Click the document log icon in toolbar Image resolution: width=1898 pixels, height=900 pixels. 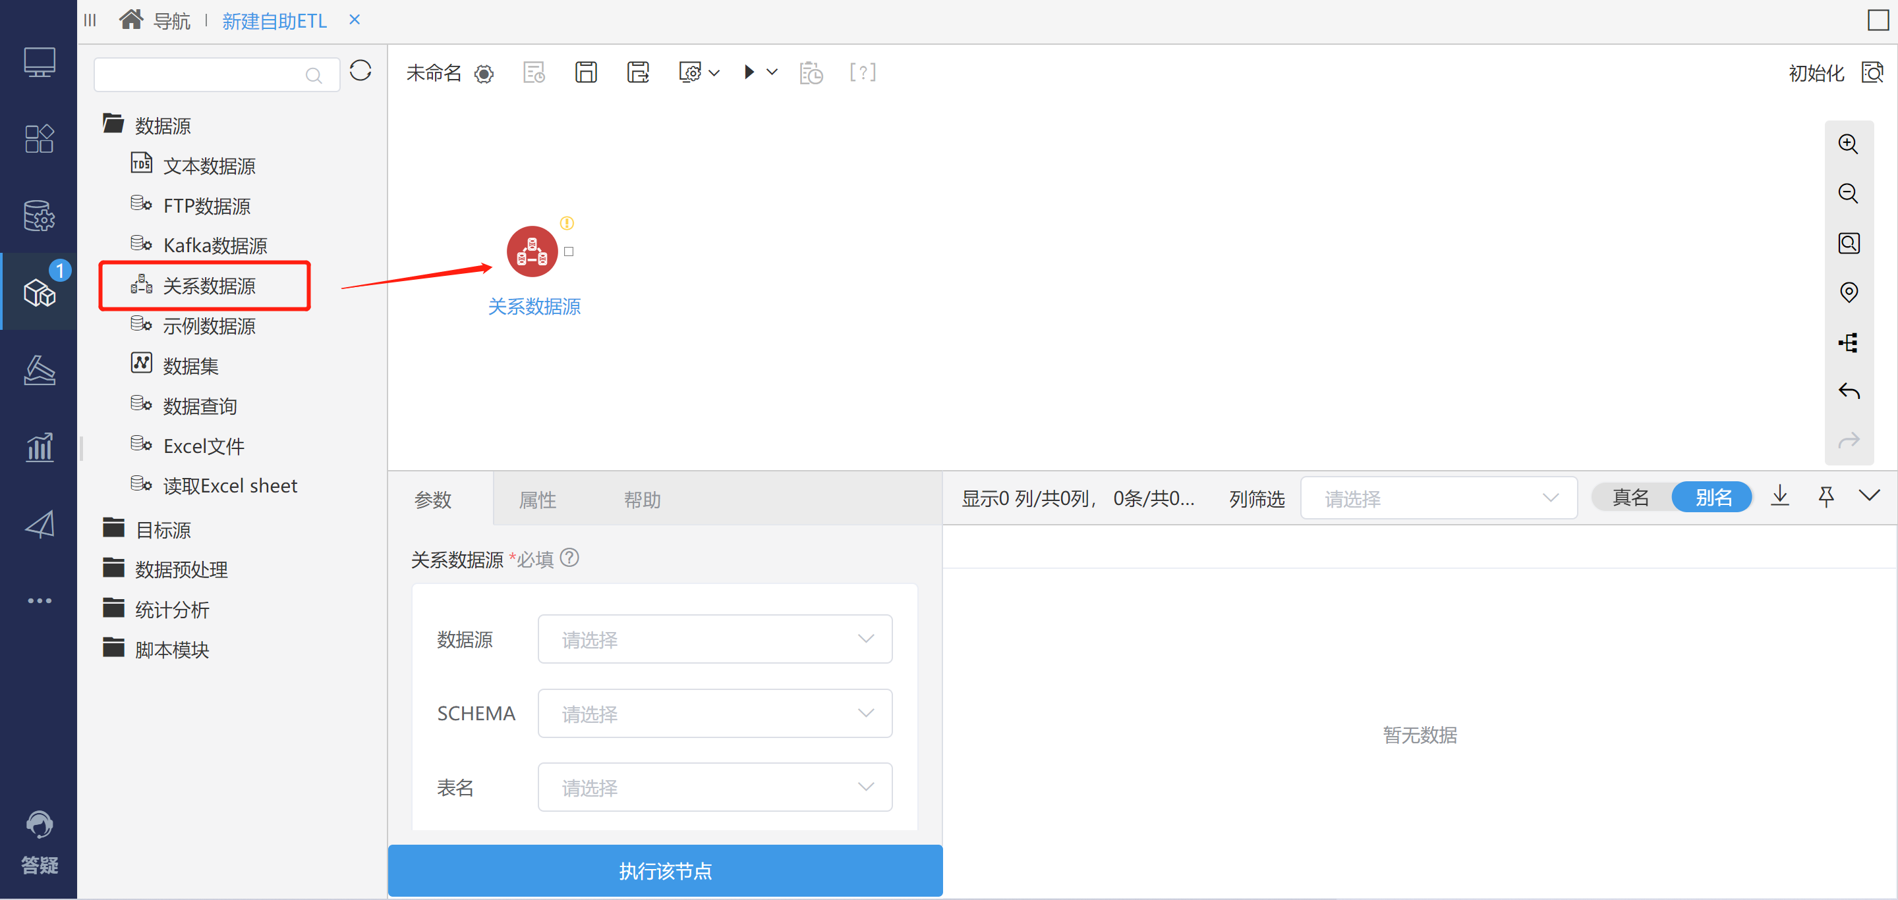534,72
